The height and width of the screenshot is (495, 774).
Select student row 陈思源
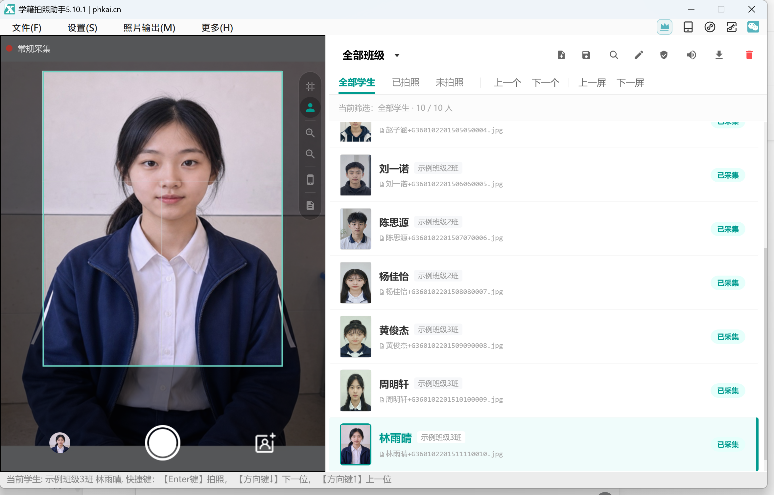[x=544, y=229]
